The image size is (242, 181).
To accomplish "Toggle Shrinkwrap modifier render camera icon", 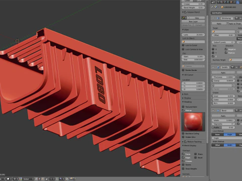I will point(236,18).
